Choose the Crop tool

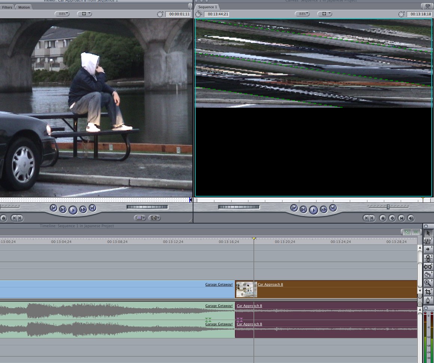pyautogui.click(x=428, y=292)
